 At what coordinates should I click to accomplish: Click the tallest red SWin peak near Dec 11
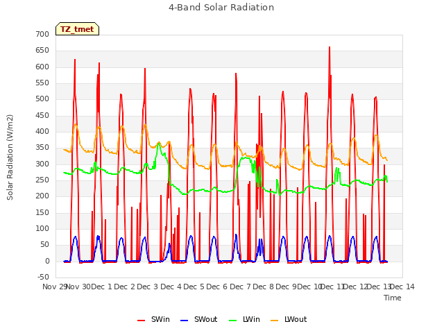(330, 48)
